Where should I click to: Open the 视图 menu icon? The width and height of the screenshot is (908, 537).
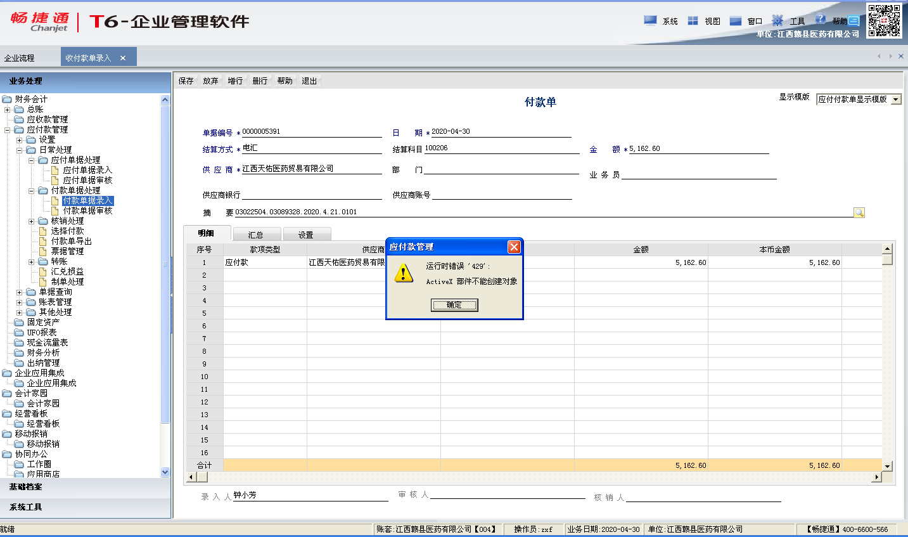pyautogui.click(x=693, y=21)
